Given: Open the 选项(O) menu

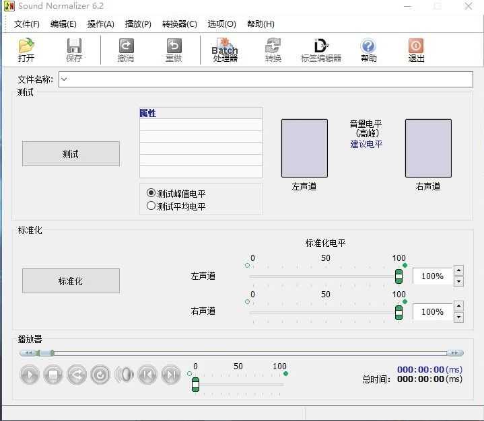Looking at the screenshot, I should 221,24.
